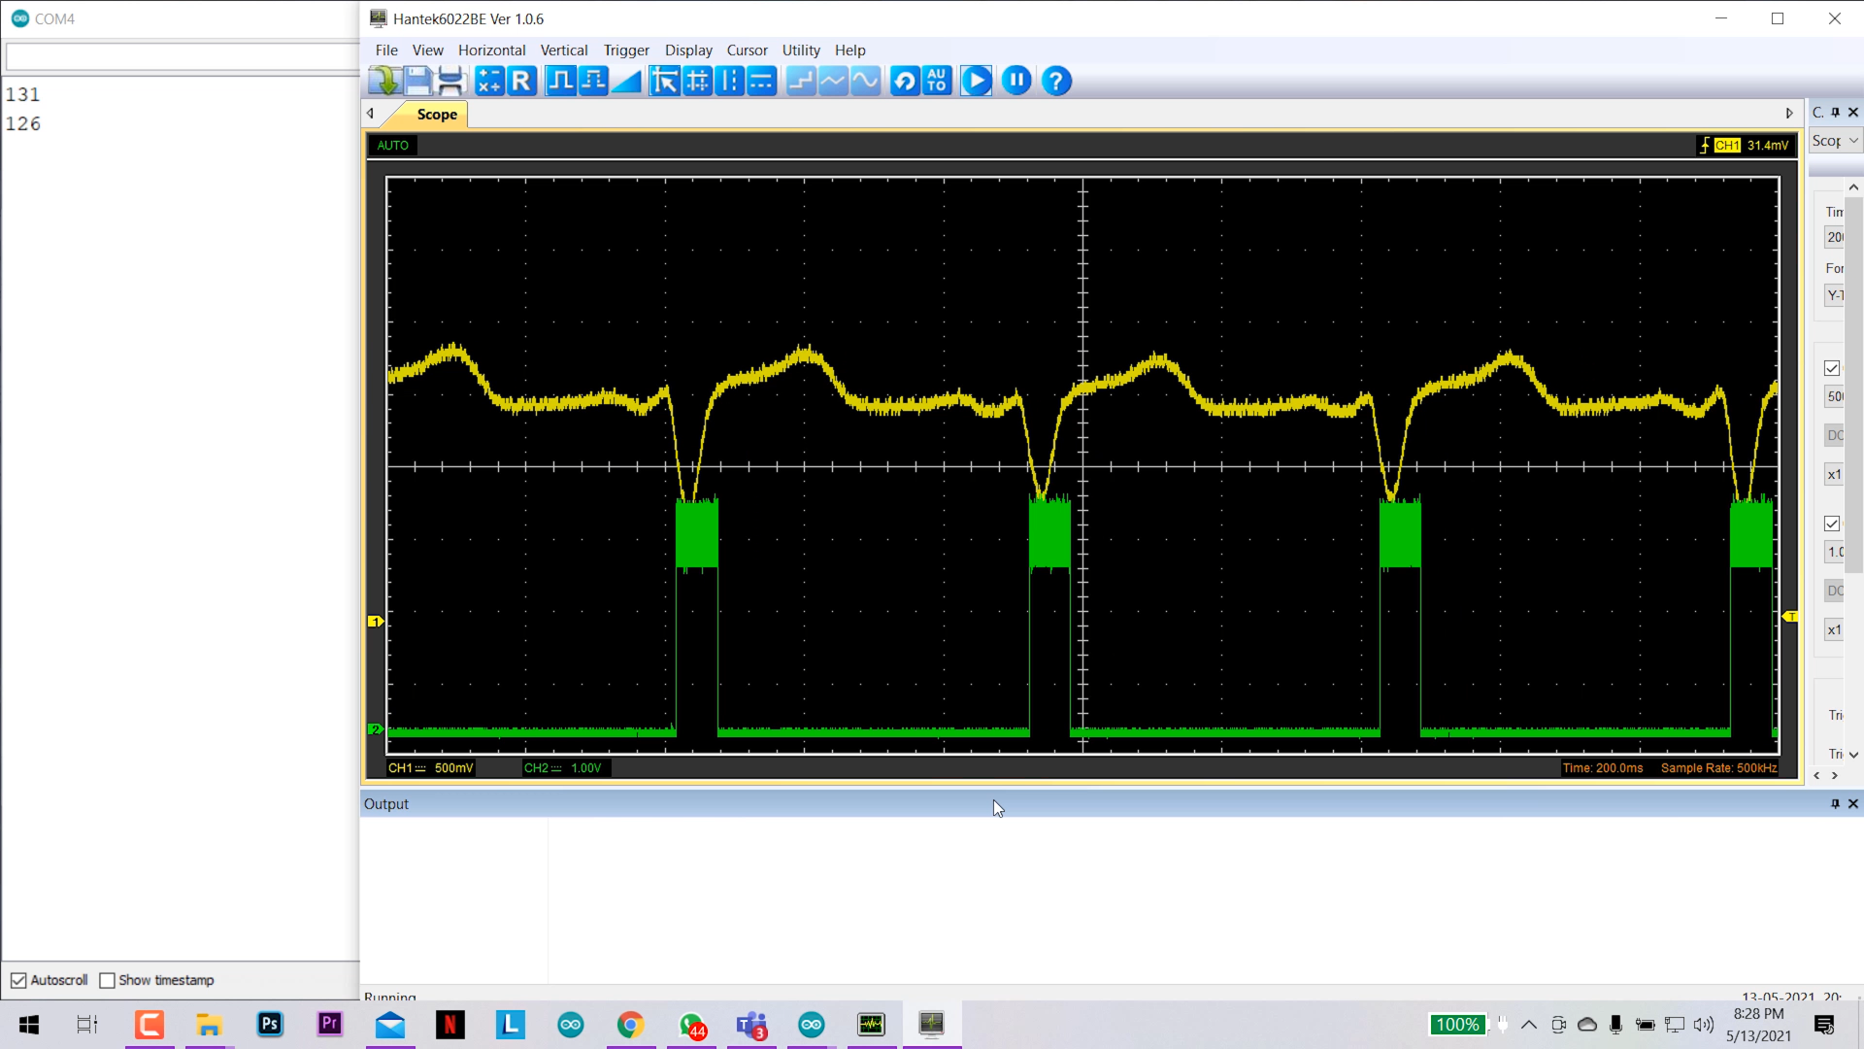Print the oscilloscope display

tap(450, 81)
